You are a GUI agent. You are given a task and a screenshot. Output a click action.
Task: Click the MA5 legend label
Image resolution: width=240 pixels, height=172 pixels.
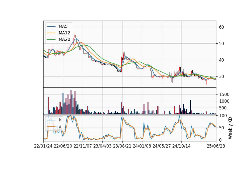(x=63, y=26)
